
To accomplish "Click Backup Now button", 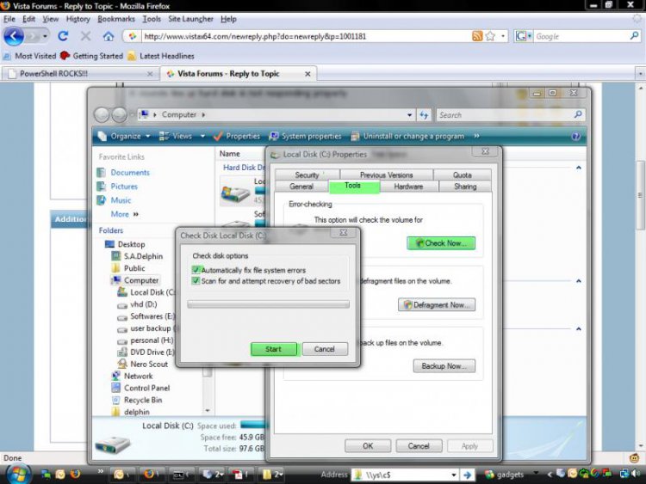I will 444,366.
